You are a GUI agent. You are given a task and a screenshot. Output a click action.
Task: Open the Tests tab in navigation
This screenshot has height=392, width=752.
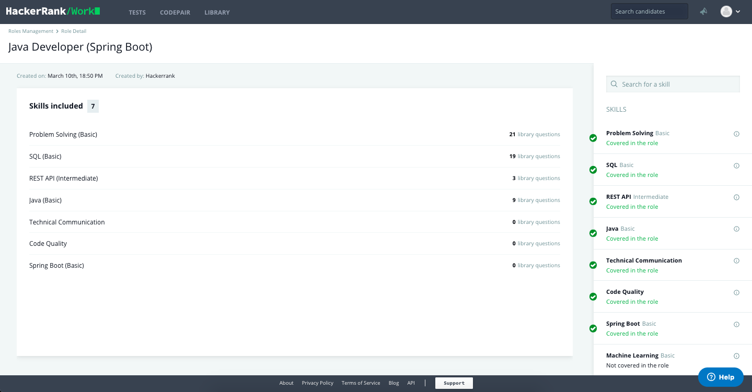137,13
